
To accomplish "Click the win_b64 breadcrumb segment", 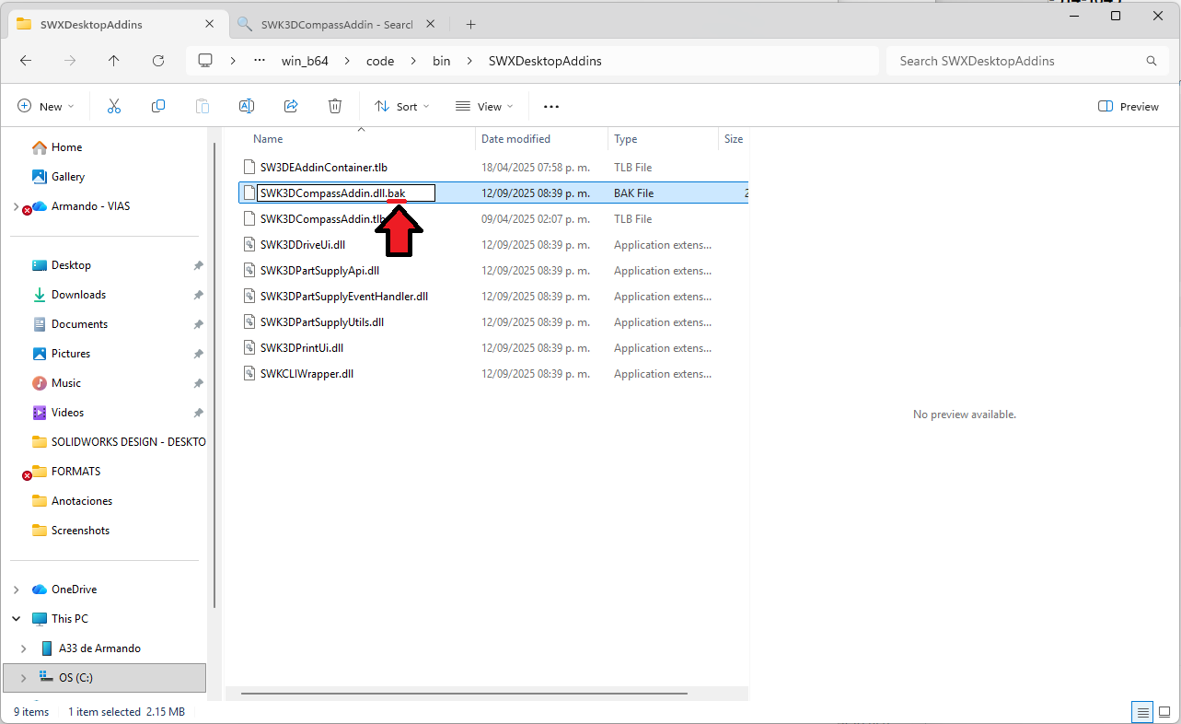I will point(305,61).
